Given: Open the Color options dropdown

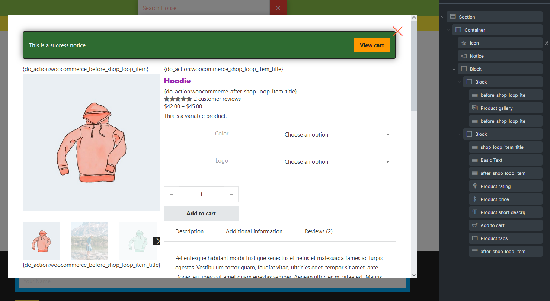Looking at the screenshot, I should [338, 135].
